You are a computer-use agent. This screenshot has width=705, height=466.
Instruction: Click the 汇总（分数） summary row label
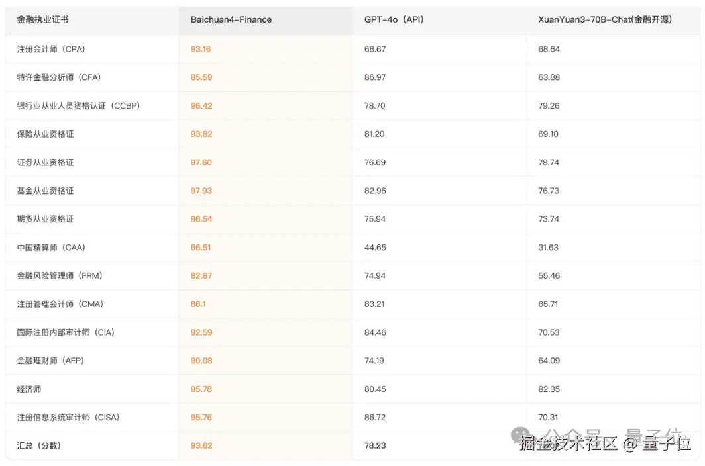[x=39, y=446]
